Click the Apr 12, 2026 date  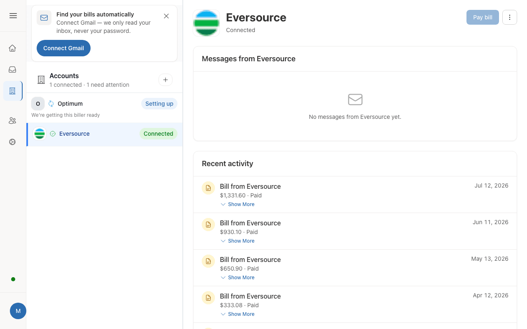point(490,295)
